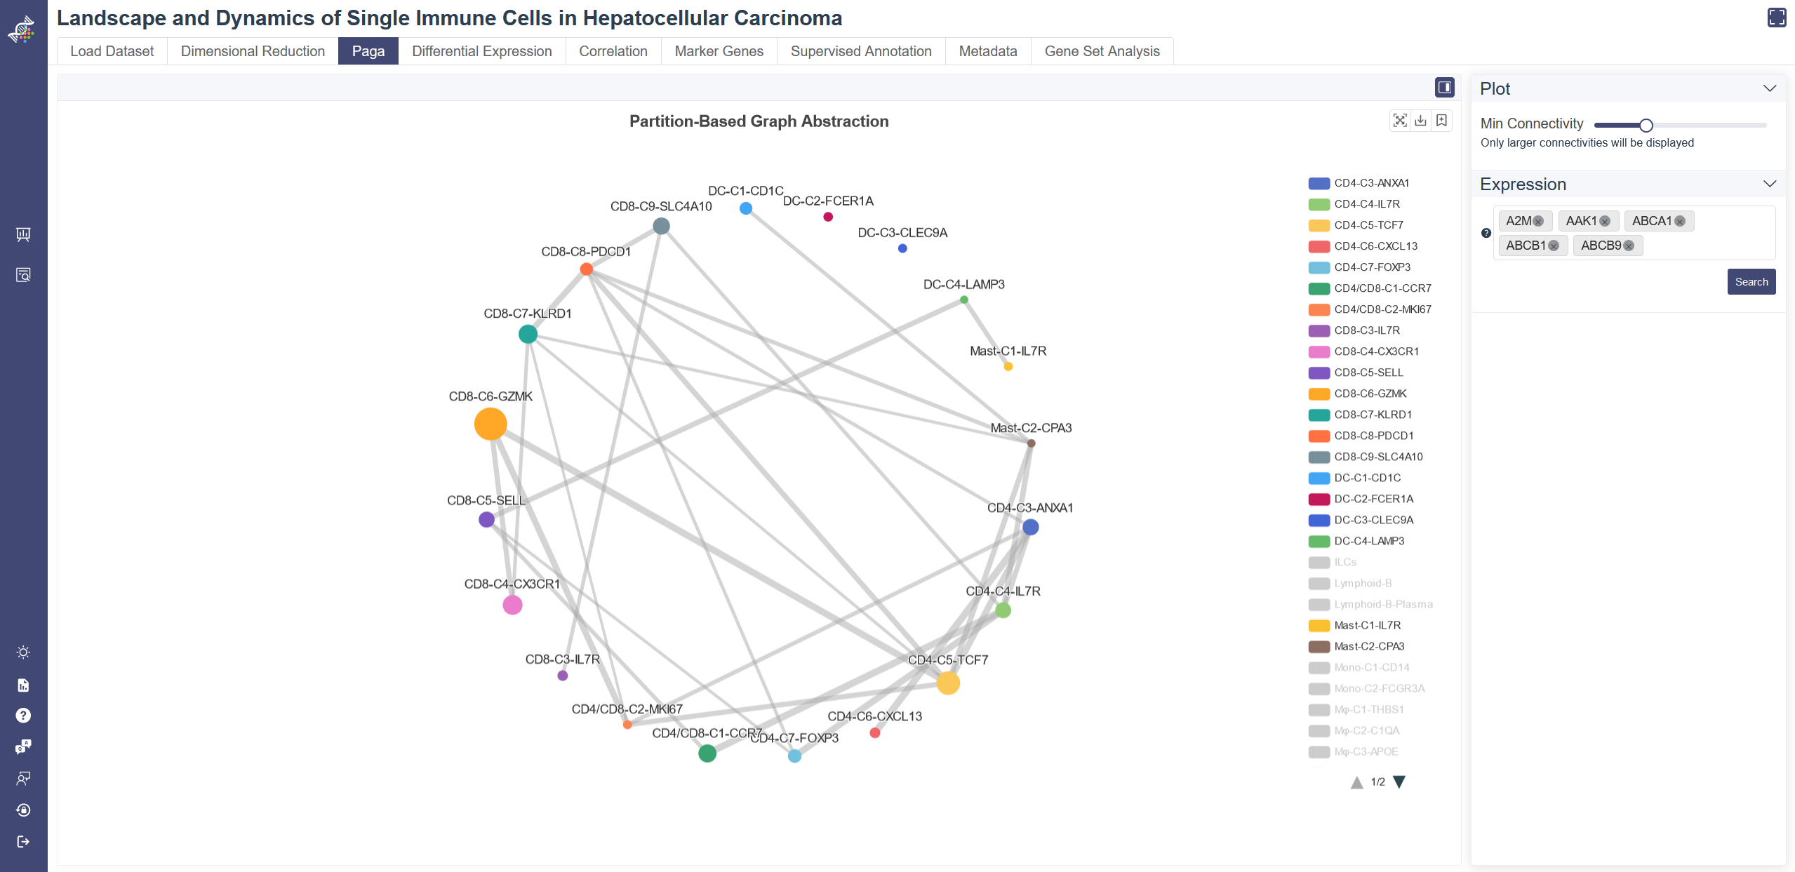Toggle ILCs legend entry visibility
Viewport: 1795px width, 872px height.
tap(1344, 562)
